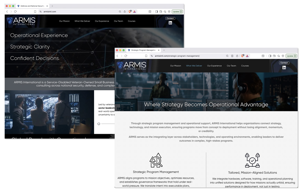Click Strategic Program Management magnifier chart icon
301x191 pixels.
[156, 160]
